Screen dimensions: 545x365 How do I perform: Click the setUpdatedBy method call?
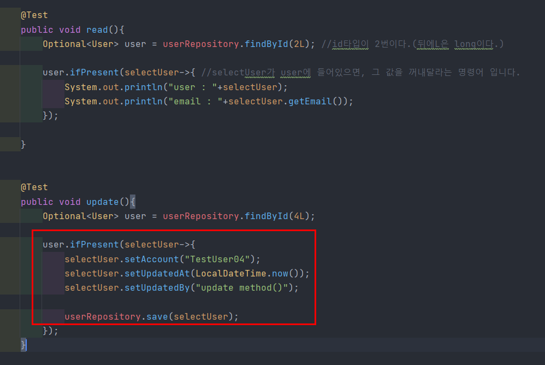(157, 287)
